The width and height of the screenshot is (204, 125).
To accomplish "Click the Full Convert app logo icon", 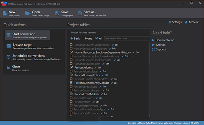I will coord(4,4).
